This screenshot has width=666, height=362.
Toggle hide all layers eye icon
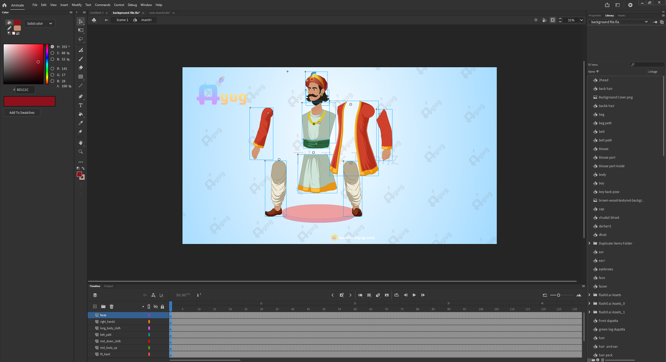click(x=156, y=307)
